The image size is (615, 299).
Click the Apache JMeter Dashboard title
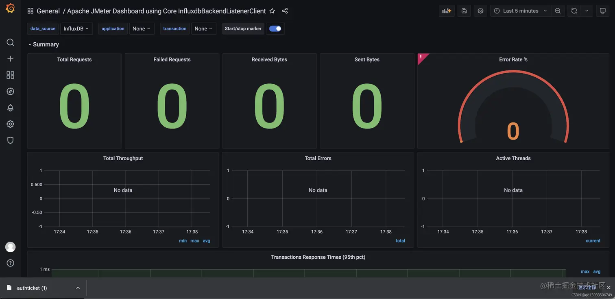coord(166,11)
